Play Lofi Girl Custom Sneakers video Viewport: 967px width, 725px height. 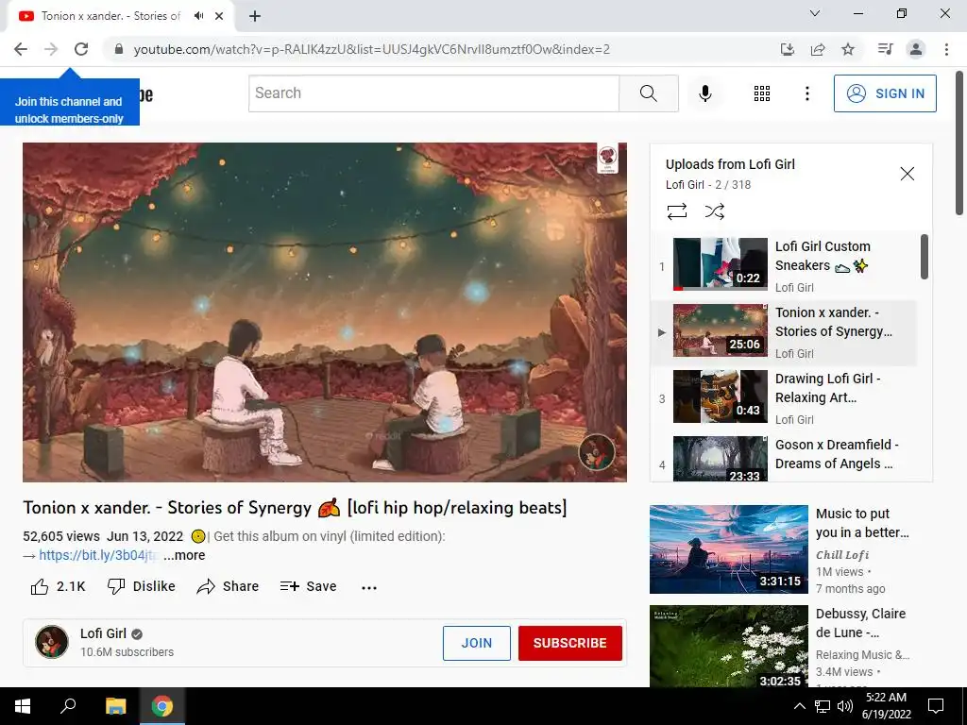tap(783, 264)
